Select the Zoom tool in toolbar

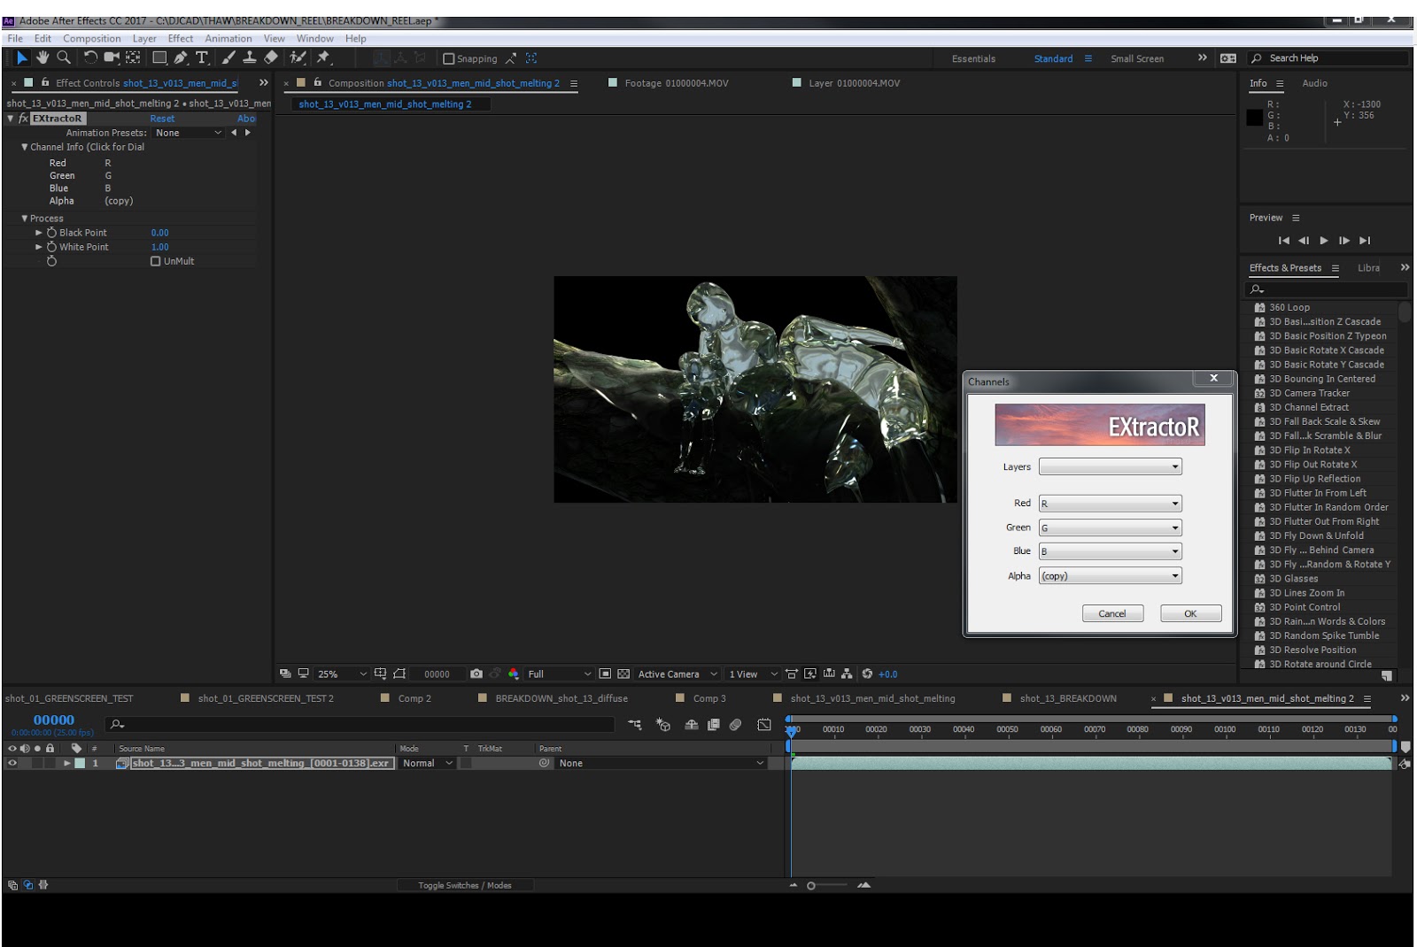coord(64,58)
